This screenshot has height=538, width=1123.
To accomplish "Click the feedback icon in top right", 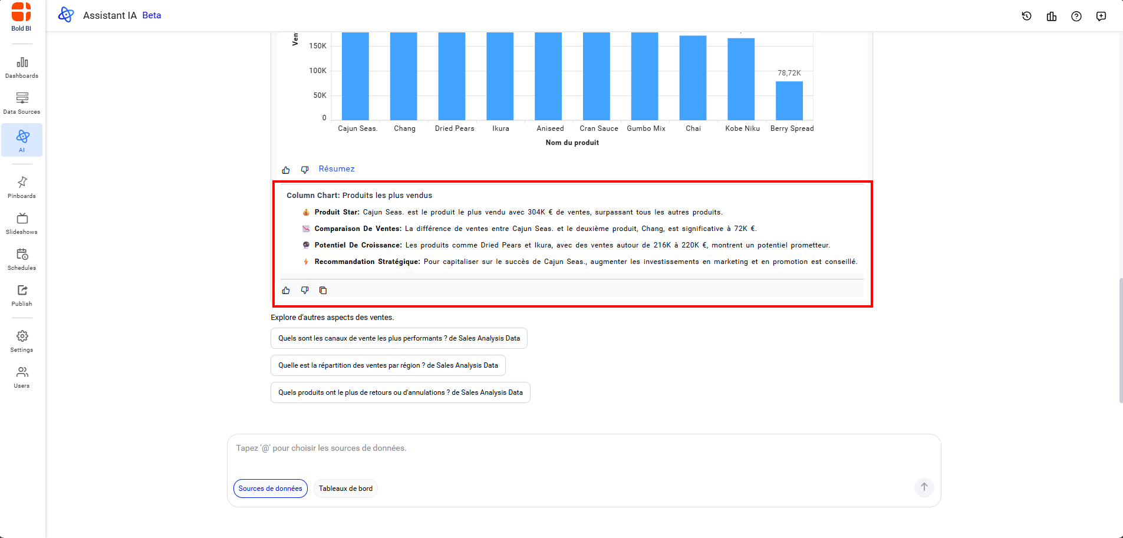I will point(1101,16).
